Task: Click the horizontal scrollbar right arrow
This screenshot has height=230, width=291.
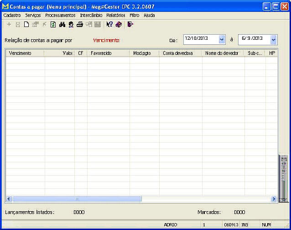Action: 274,199
